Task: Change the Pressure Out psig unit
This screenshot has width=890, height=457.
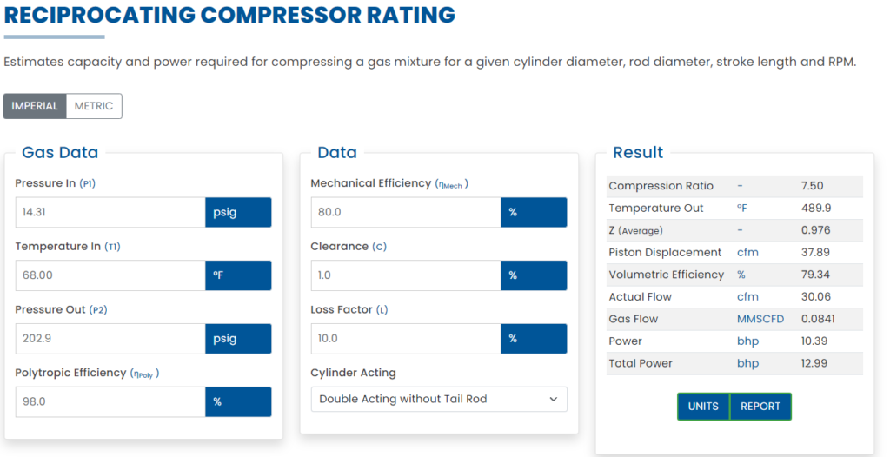Action: tap(238, 339)
